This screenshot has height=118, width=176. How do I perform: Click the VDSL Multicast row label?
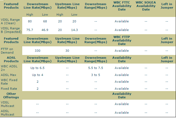coord(7,104)
